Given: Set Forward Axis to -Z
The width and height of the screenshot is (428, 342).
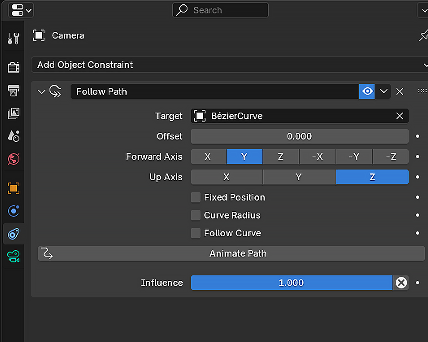Looking at the screenshot, I should click(391, 157).
